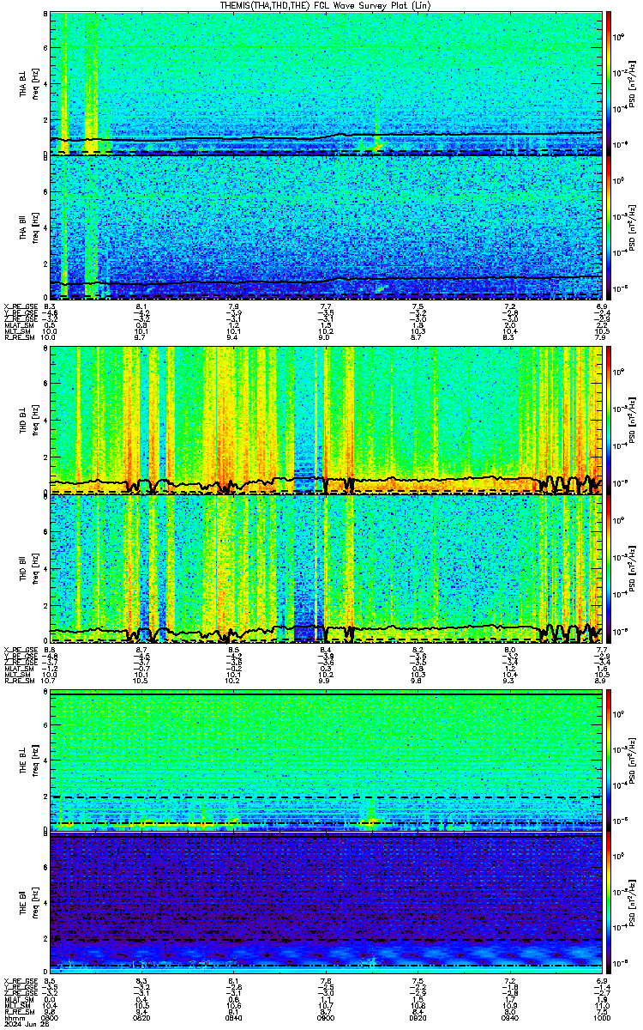Click the THD B-parallel spectrogram panel
This screenshot has height=1030, width=643.
326,569
